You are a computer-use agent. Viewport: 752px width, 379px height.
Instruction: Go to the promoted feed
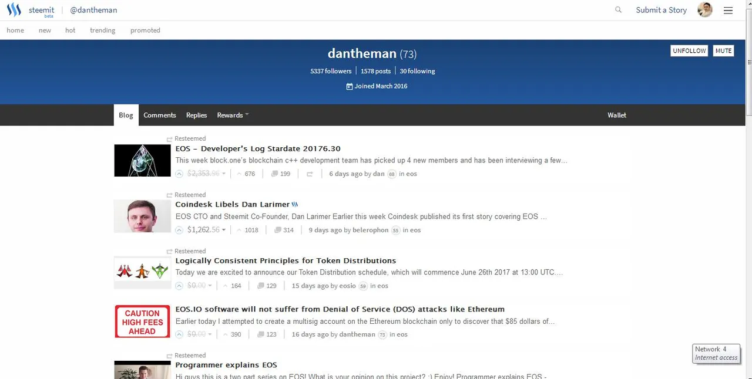tap(145, 31)
